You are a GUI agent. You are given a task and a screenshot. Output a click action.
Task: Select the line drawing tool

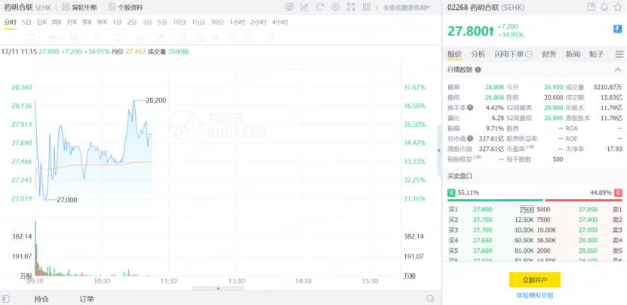click(x=9, y=37)
